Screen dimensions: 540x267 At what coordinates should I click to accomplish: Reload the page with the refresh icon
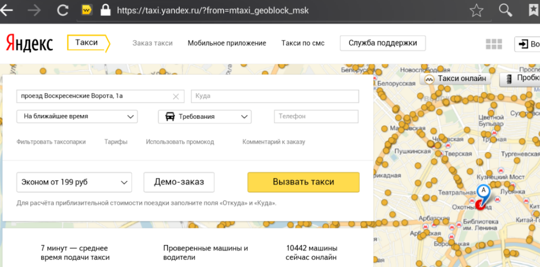click(62, 10)
